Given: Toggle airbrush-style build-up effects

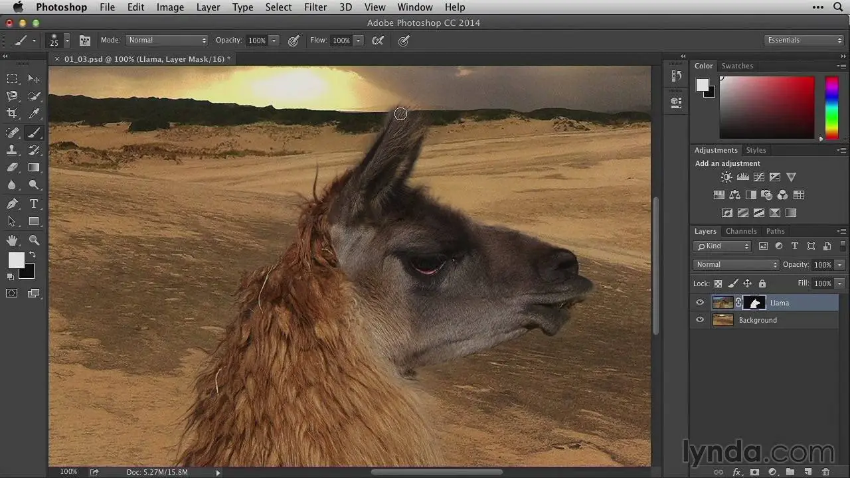Looking at the screenshot, I should click(x=378, y=40).
